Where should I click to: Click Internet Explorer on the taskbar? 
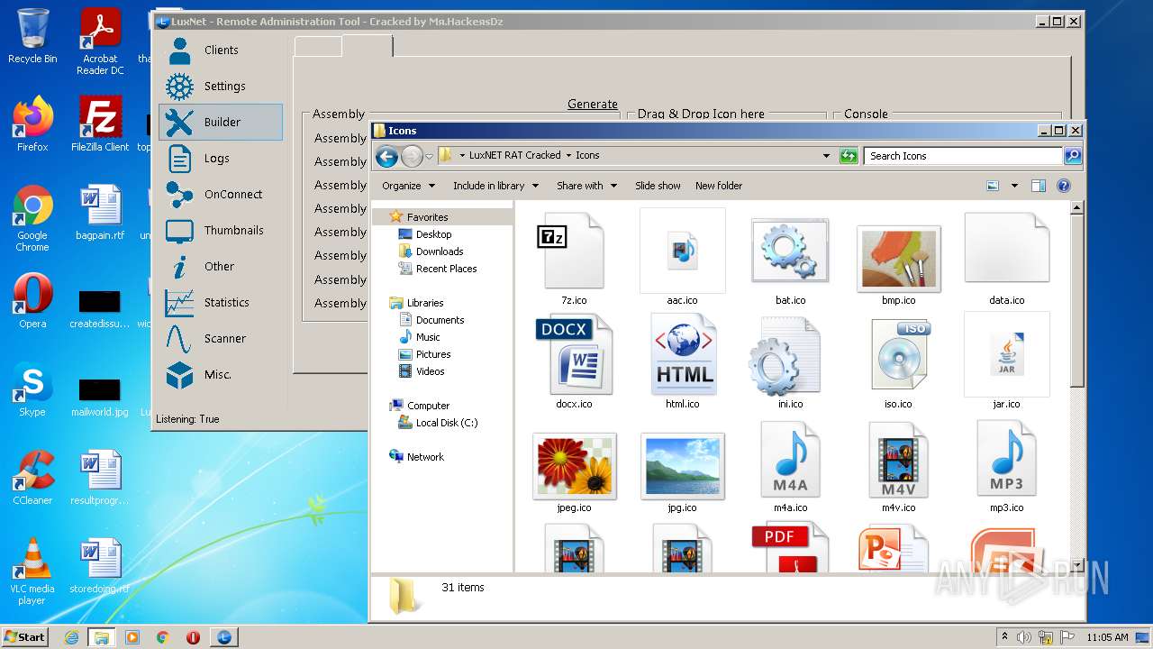coord(71,637)
